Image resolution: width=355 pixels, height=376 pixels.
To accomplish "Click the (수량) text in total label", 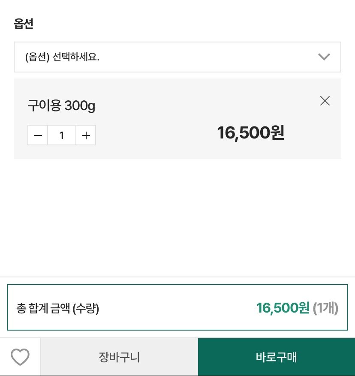I will pyautogui.click(x=86, y=308).
